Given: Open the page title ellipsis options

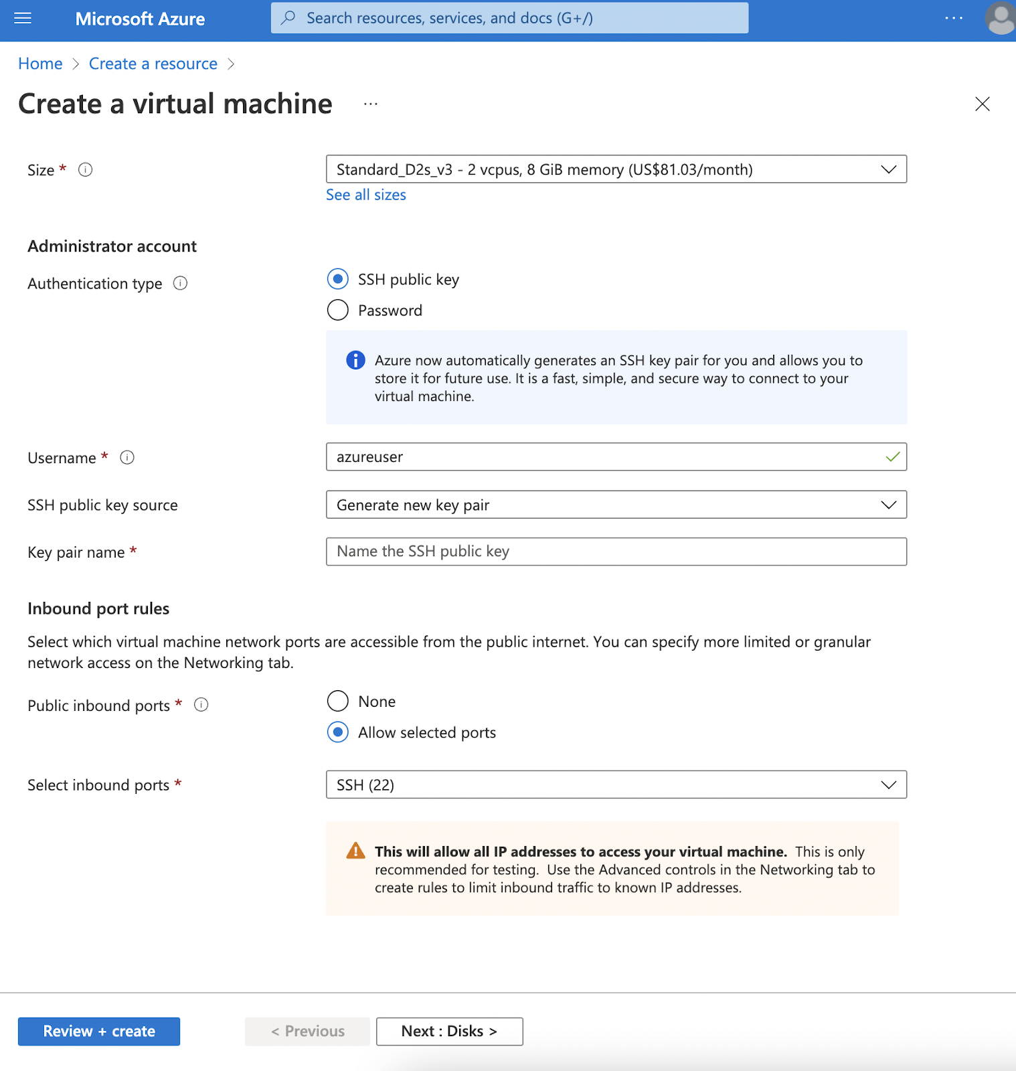Looking at the screenshot, I should coord(371,104).
